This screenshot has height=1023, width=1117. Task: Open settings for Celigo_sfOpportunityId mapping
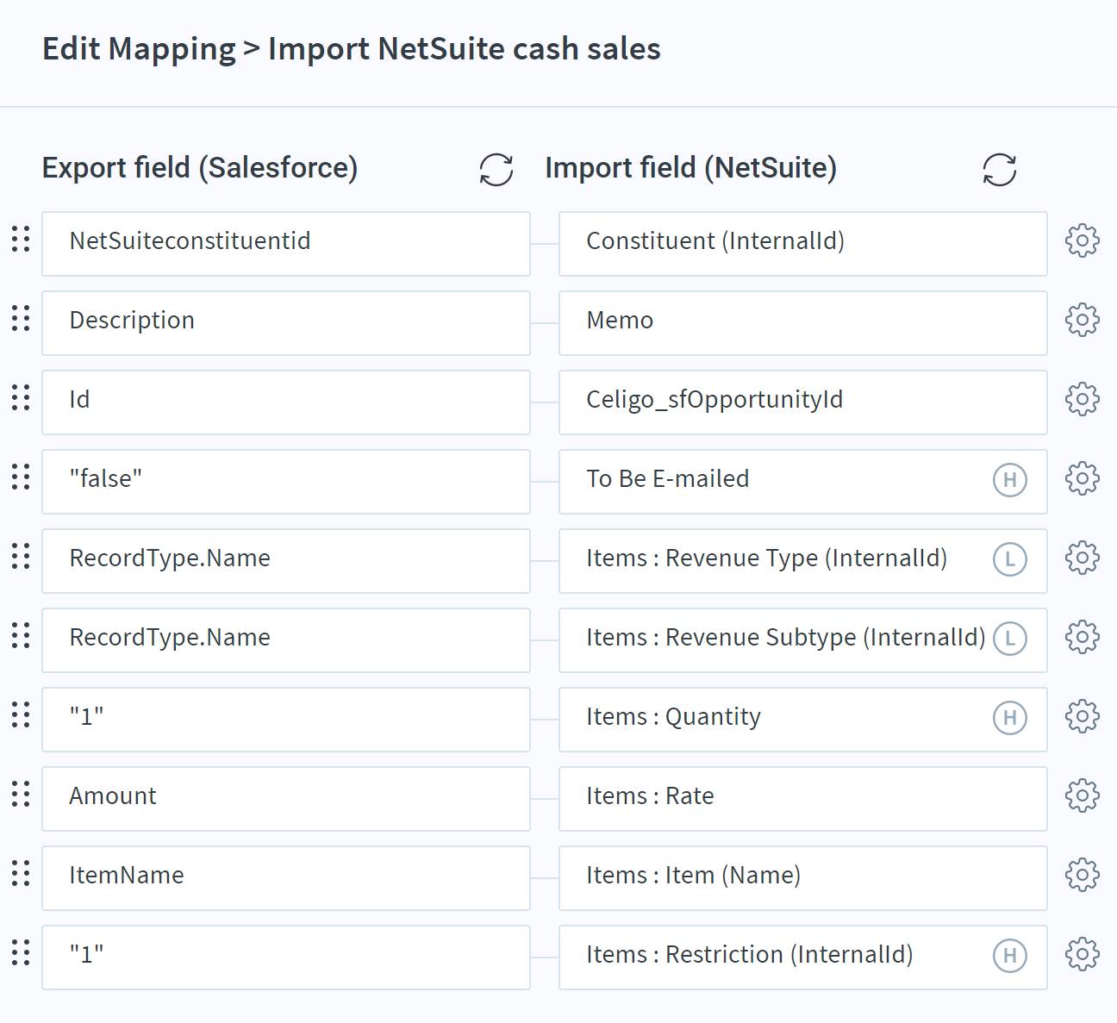point(1083,399)
